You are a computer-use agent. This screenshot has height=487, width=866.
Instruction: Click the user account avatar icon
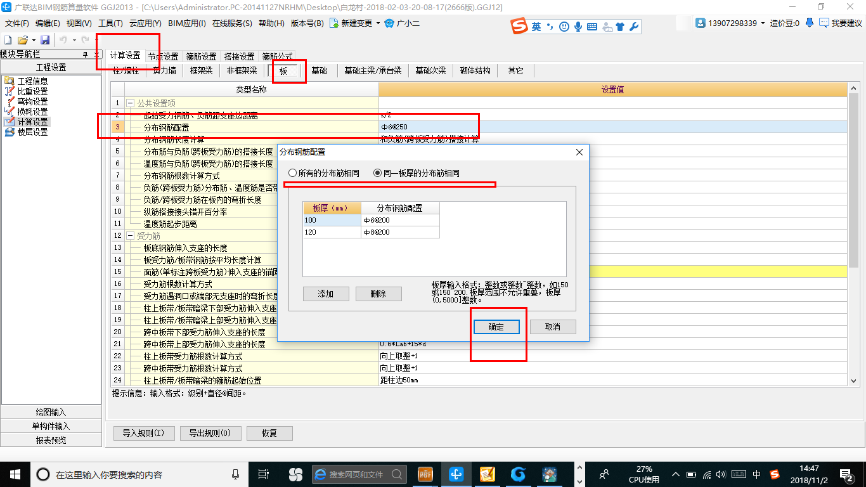701,23
